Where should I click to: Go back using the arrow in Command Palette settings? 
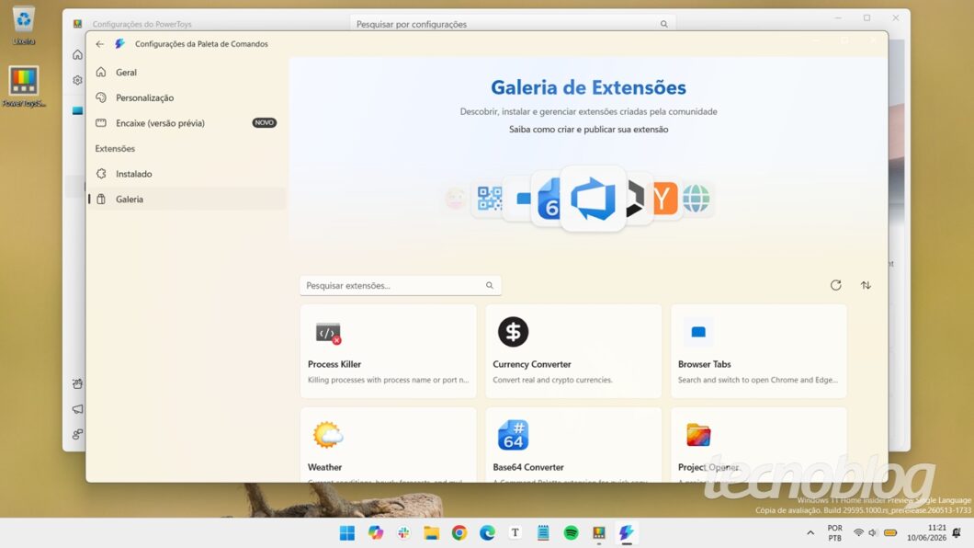pyautogui.click(x=100, y=44)
